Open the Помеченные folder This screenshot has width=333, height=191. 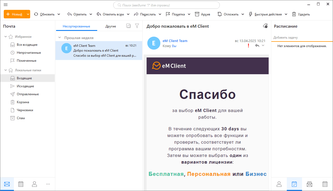pos(27,61)
